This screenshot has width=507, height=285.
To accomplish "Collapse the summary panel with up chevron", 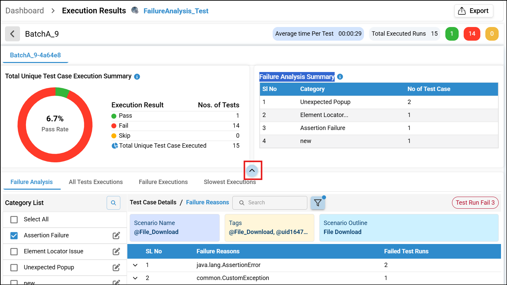I will click(252, 171).
